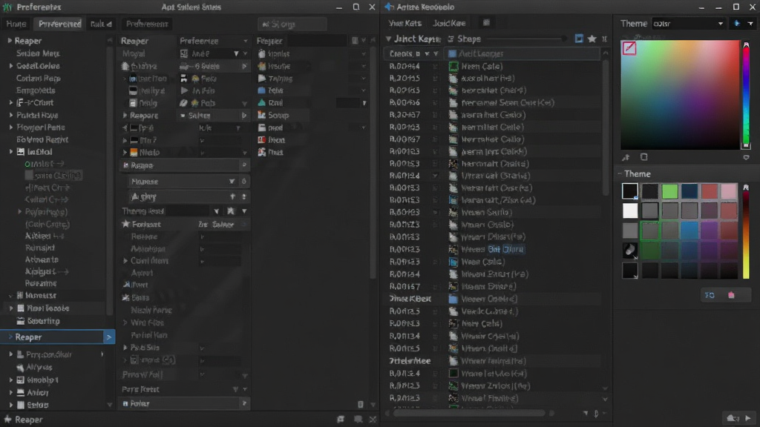Switch to the Preferenced tab
Viewport: 760px width, 427px height.
tap(59, 24)
